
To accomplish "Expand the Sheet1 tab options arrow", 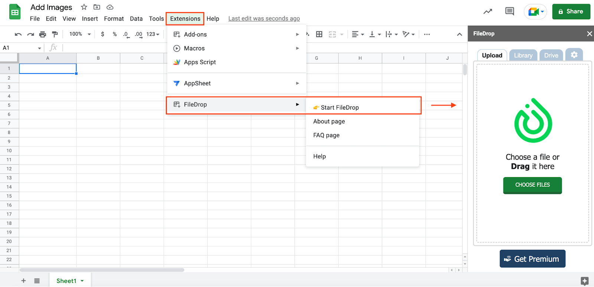I will coord(82,281).
